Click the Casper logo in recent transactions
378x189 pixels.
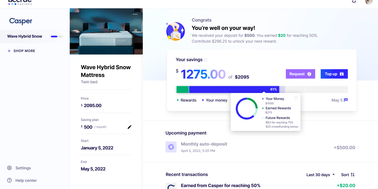[171, 186]
